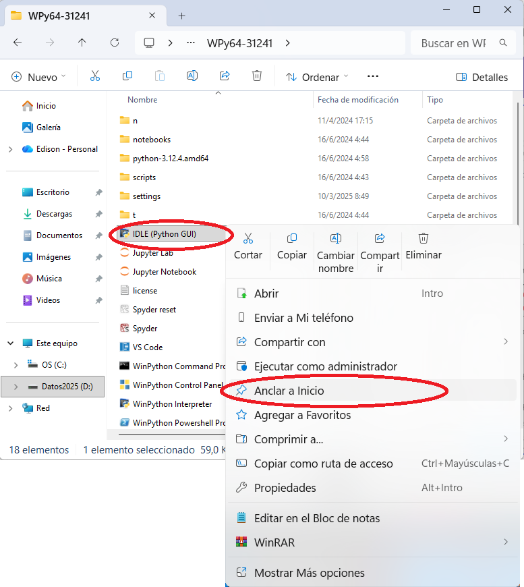Go back with the left arrow
The height and width of the screenshot is (587, 524).
[x=18, y=43]
